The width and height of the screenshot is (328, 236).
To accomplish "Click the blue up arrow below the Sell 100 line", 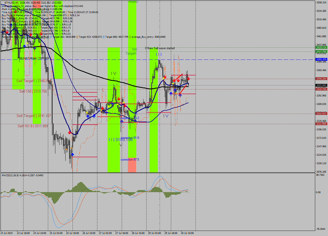I will tap(171, 93).
